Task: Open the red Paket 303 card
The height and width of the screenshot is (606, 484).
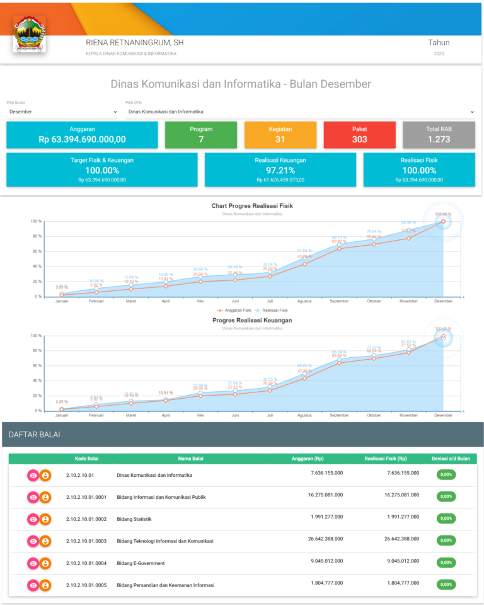Action: (359, 135)
